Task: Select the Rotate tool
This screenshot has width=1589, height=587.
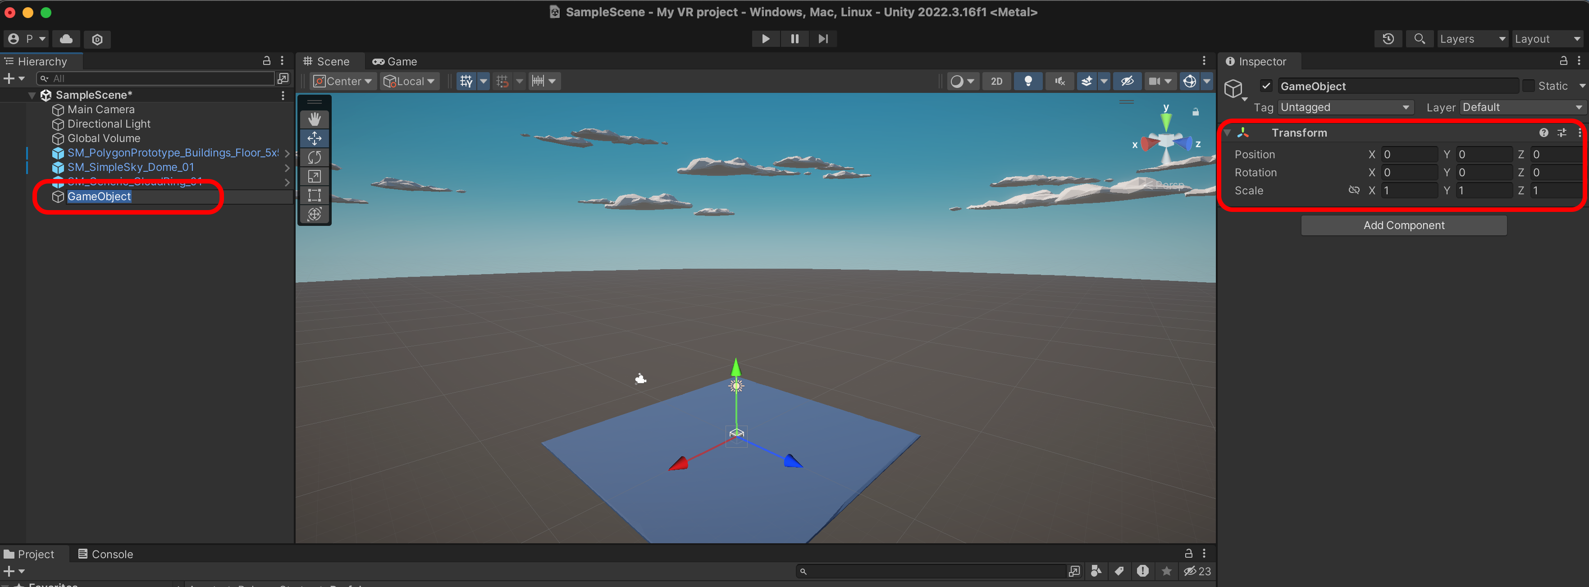Action: [x=315, y=157]
